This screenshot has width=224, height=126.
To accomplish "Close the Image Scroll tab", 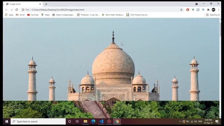I will coord(40,4).
